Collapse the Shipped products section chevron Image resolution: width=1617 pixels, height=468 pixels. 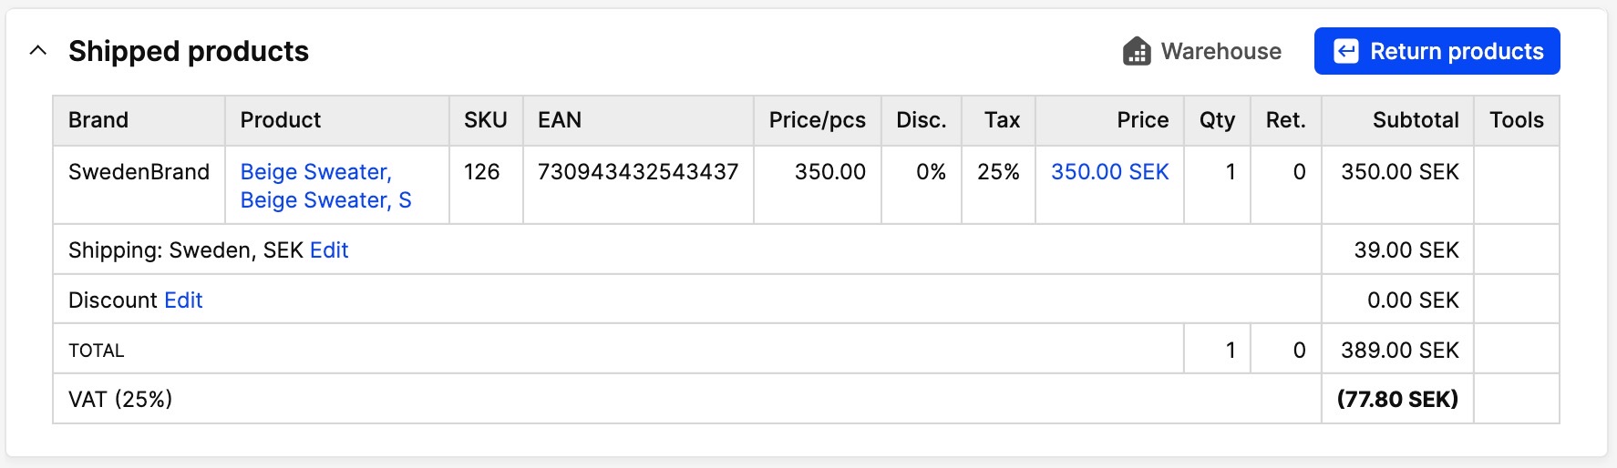(38, 51)
